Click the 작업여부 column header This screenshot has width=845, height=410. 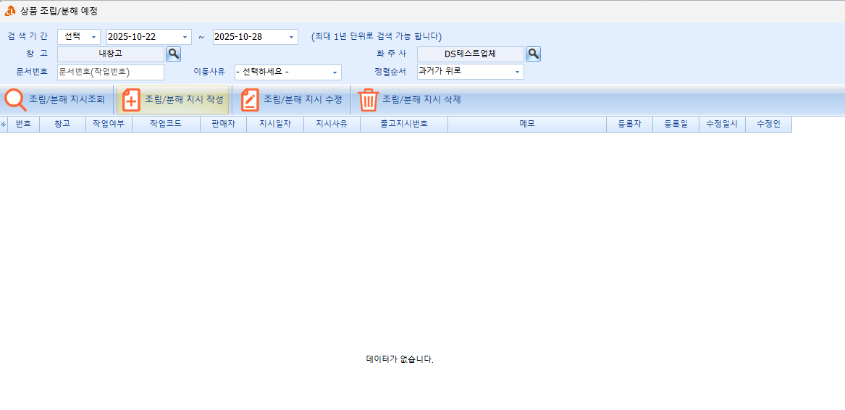coord(108,125)
